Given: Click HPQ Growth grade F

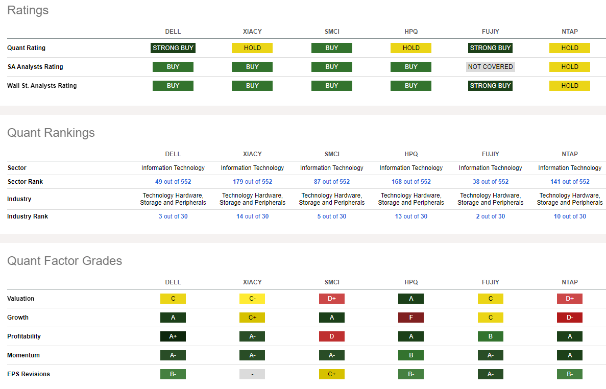Looking at the screenshot, I should pos(411,318).
